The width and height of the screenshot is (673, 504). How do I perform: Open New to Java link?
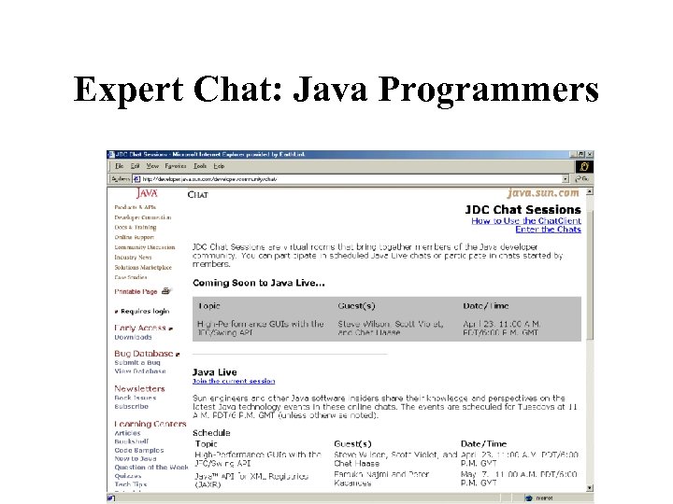point(136,458)
